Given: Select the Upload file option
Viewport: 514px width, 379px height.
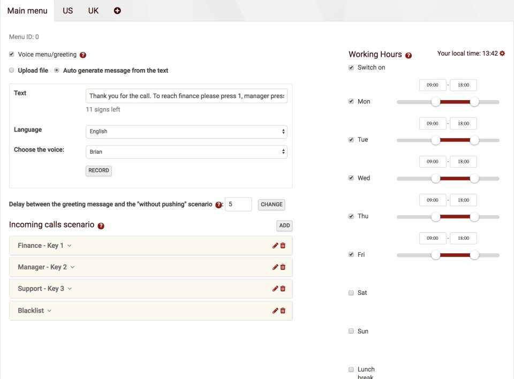Looking at the screenshot, I should pyautogui.click(x=11, y=70).
